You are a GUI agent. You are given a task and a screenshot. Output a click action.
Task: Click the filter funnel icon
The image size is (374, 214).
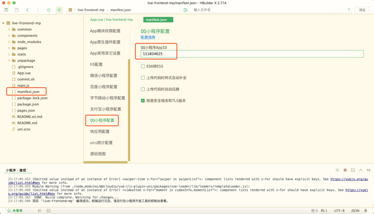349,10
